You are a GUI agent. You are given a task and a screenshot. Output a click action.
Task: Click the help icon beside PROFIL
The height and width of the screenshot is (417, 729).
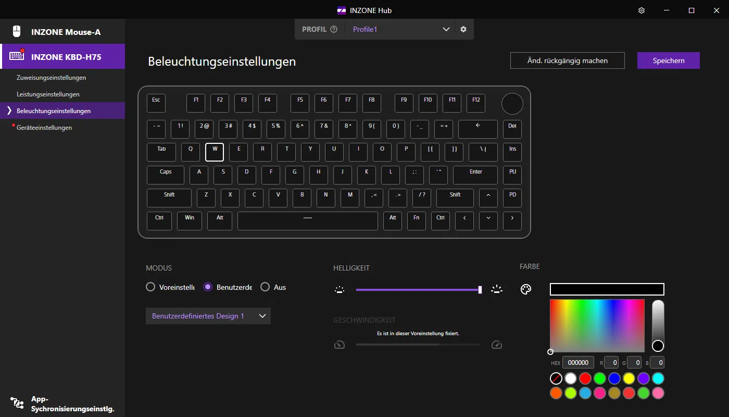pos(334,29)
